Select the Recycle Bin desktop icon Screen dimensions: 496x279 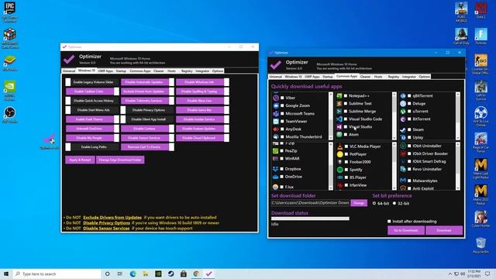point(480,245)
